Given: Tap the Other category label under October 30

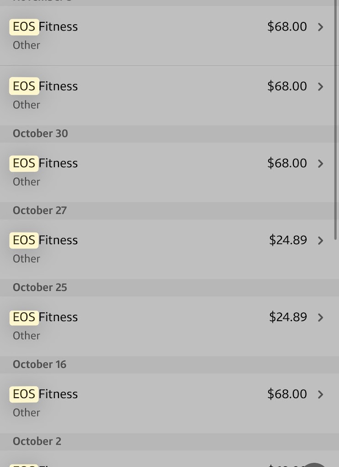Looking at the screenshot, I should (26, 182).
